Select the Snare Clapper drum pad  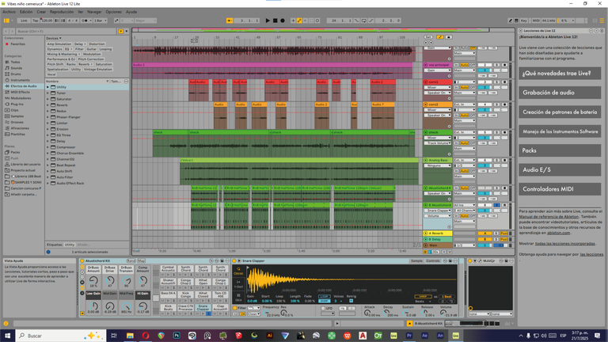[203, 306]
